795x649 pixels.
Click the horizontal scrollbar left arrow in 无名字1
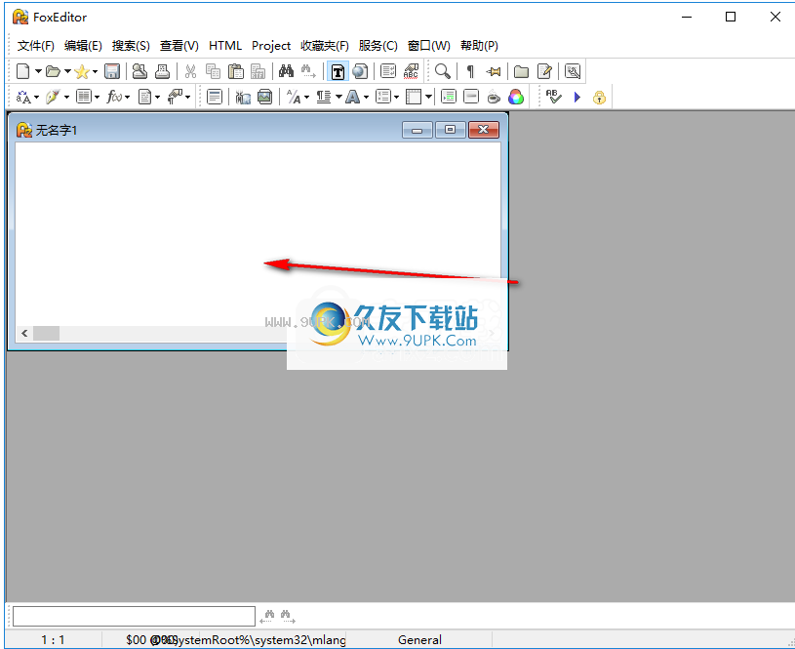coord(24,334)
